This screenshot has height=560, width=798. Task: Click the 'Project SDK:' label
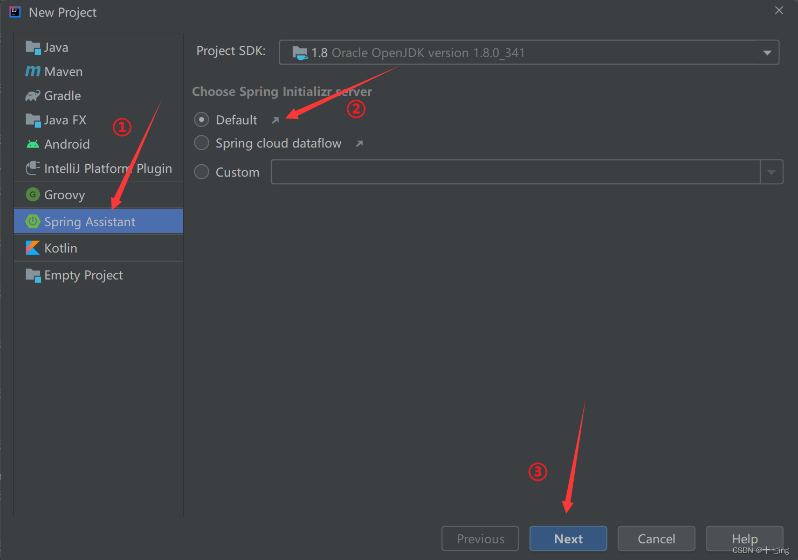pyautogui.click(x=231, y=51)
